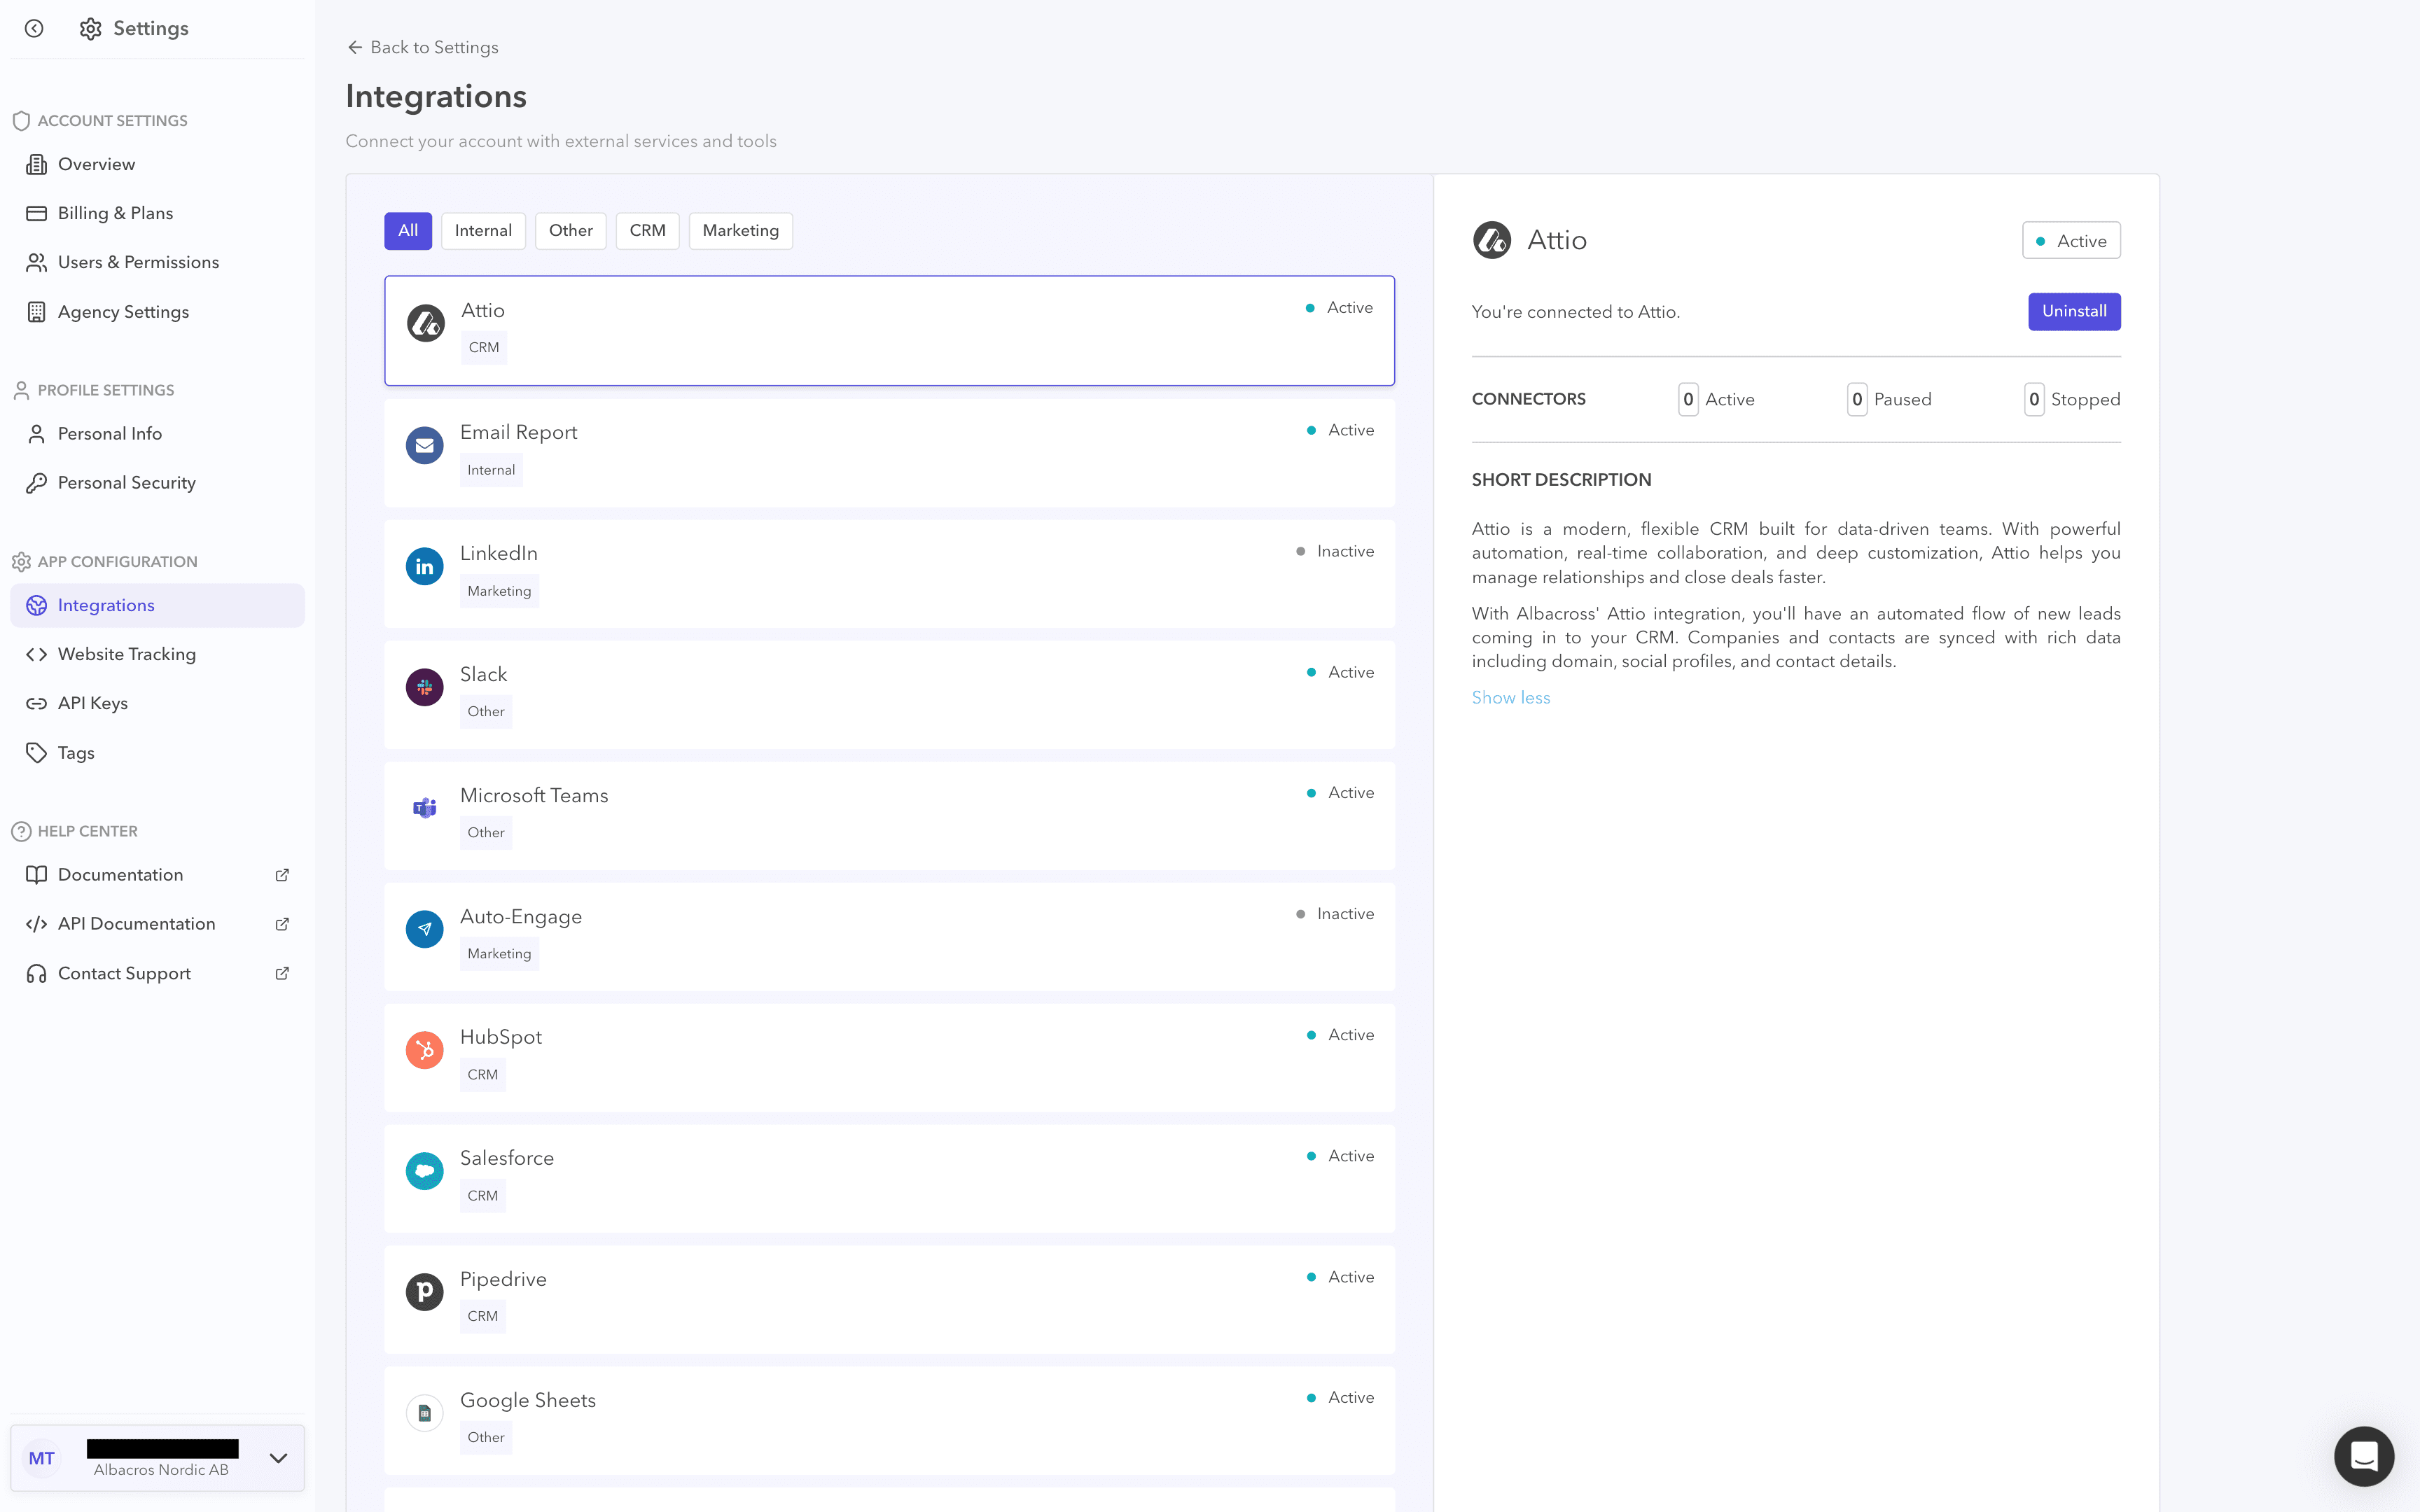
Task: Click the Active status badge for Attio
Action: (2071, 241)
